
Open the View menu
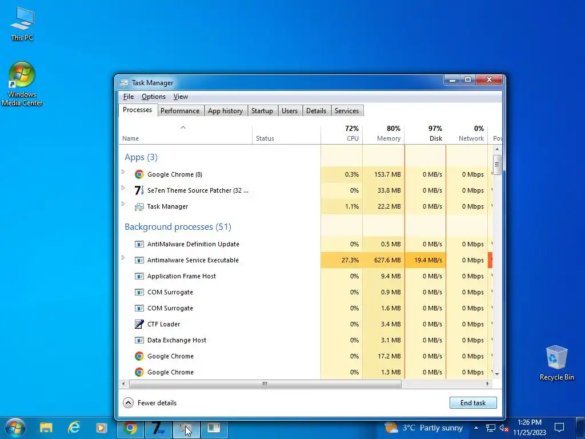coord(181,97)
